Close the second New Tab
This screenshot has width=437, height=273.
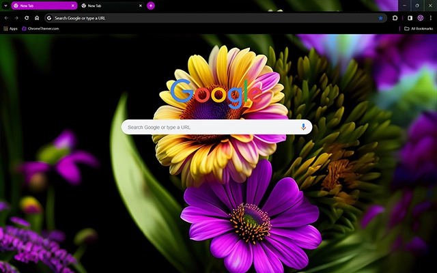click(141, 5)
